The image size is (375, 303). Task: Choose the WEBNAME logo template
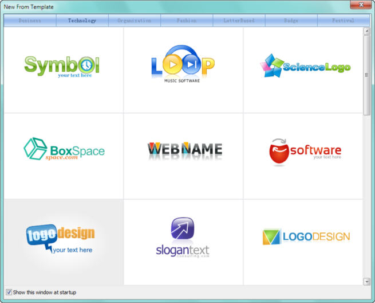click(x=183, y=156)
